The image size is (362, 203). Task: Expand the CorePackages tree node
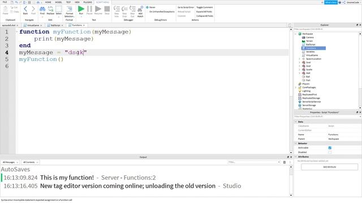(296, 87)
